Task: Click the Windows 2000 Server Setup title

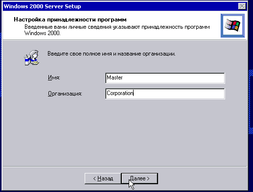Action: point(42,6)
